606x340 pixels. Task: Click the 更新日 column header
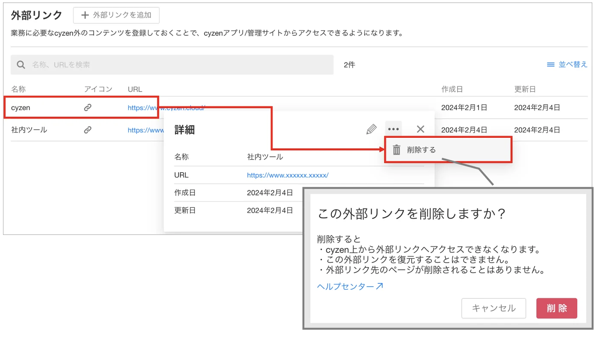pos(525,89)
